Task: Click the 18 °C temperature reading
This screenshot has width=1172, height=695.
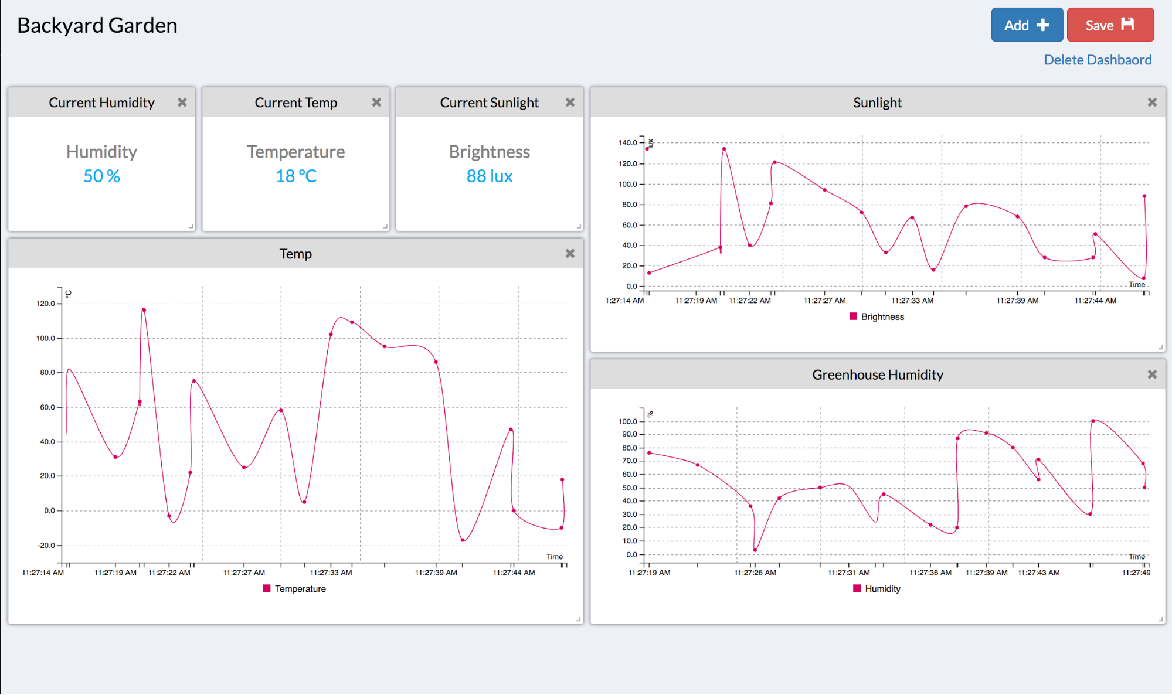Action: [296, 176]
